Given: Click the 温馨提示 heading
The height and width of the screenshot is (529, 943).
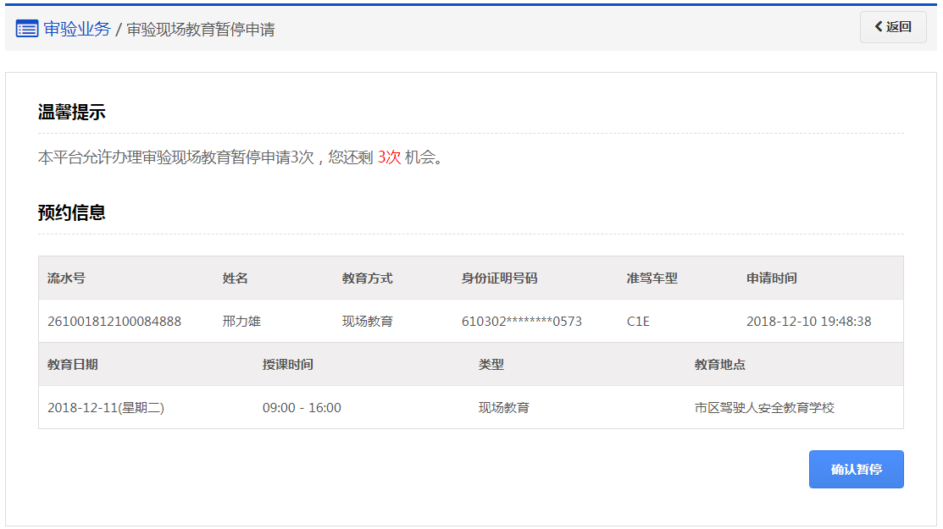Looking at the screenshot, I should (72, 113).
